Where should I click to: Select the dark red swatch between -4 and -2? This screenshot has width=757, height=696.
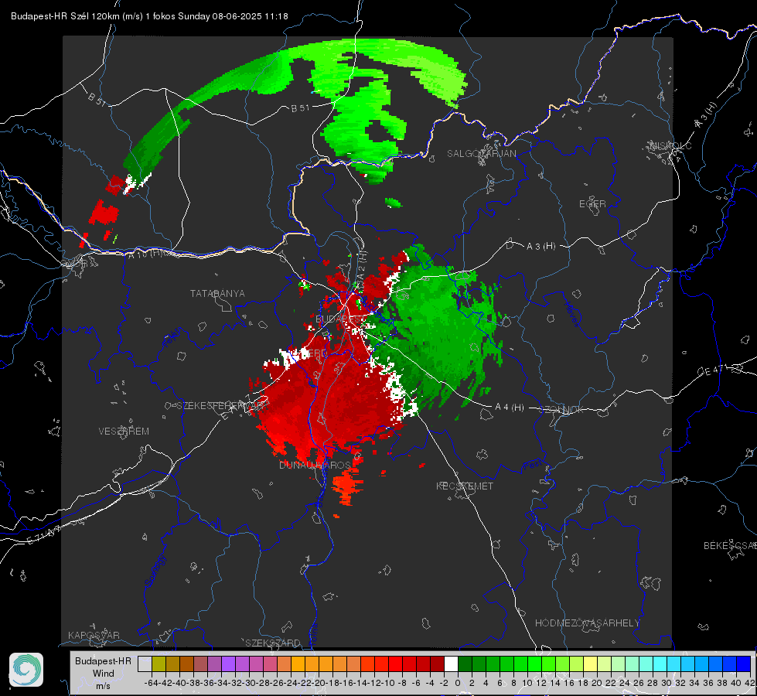coord(437,664)
